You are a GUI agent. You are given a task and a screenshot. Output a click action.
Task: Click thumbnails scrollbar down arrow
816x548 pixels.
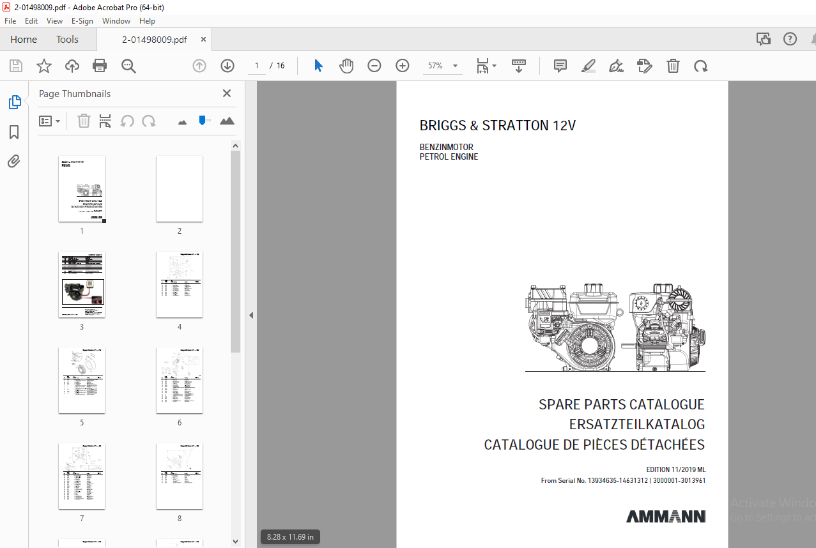[235, 542]
